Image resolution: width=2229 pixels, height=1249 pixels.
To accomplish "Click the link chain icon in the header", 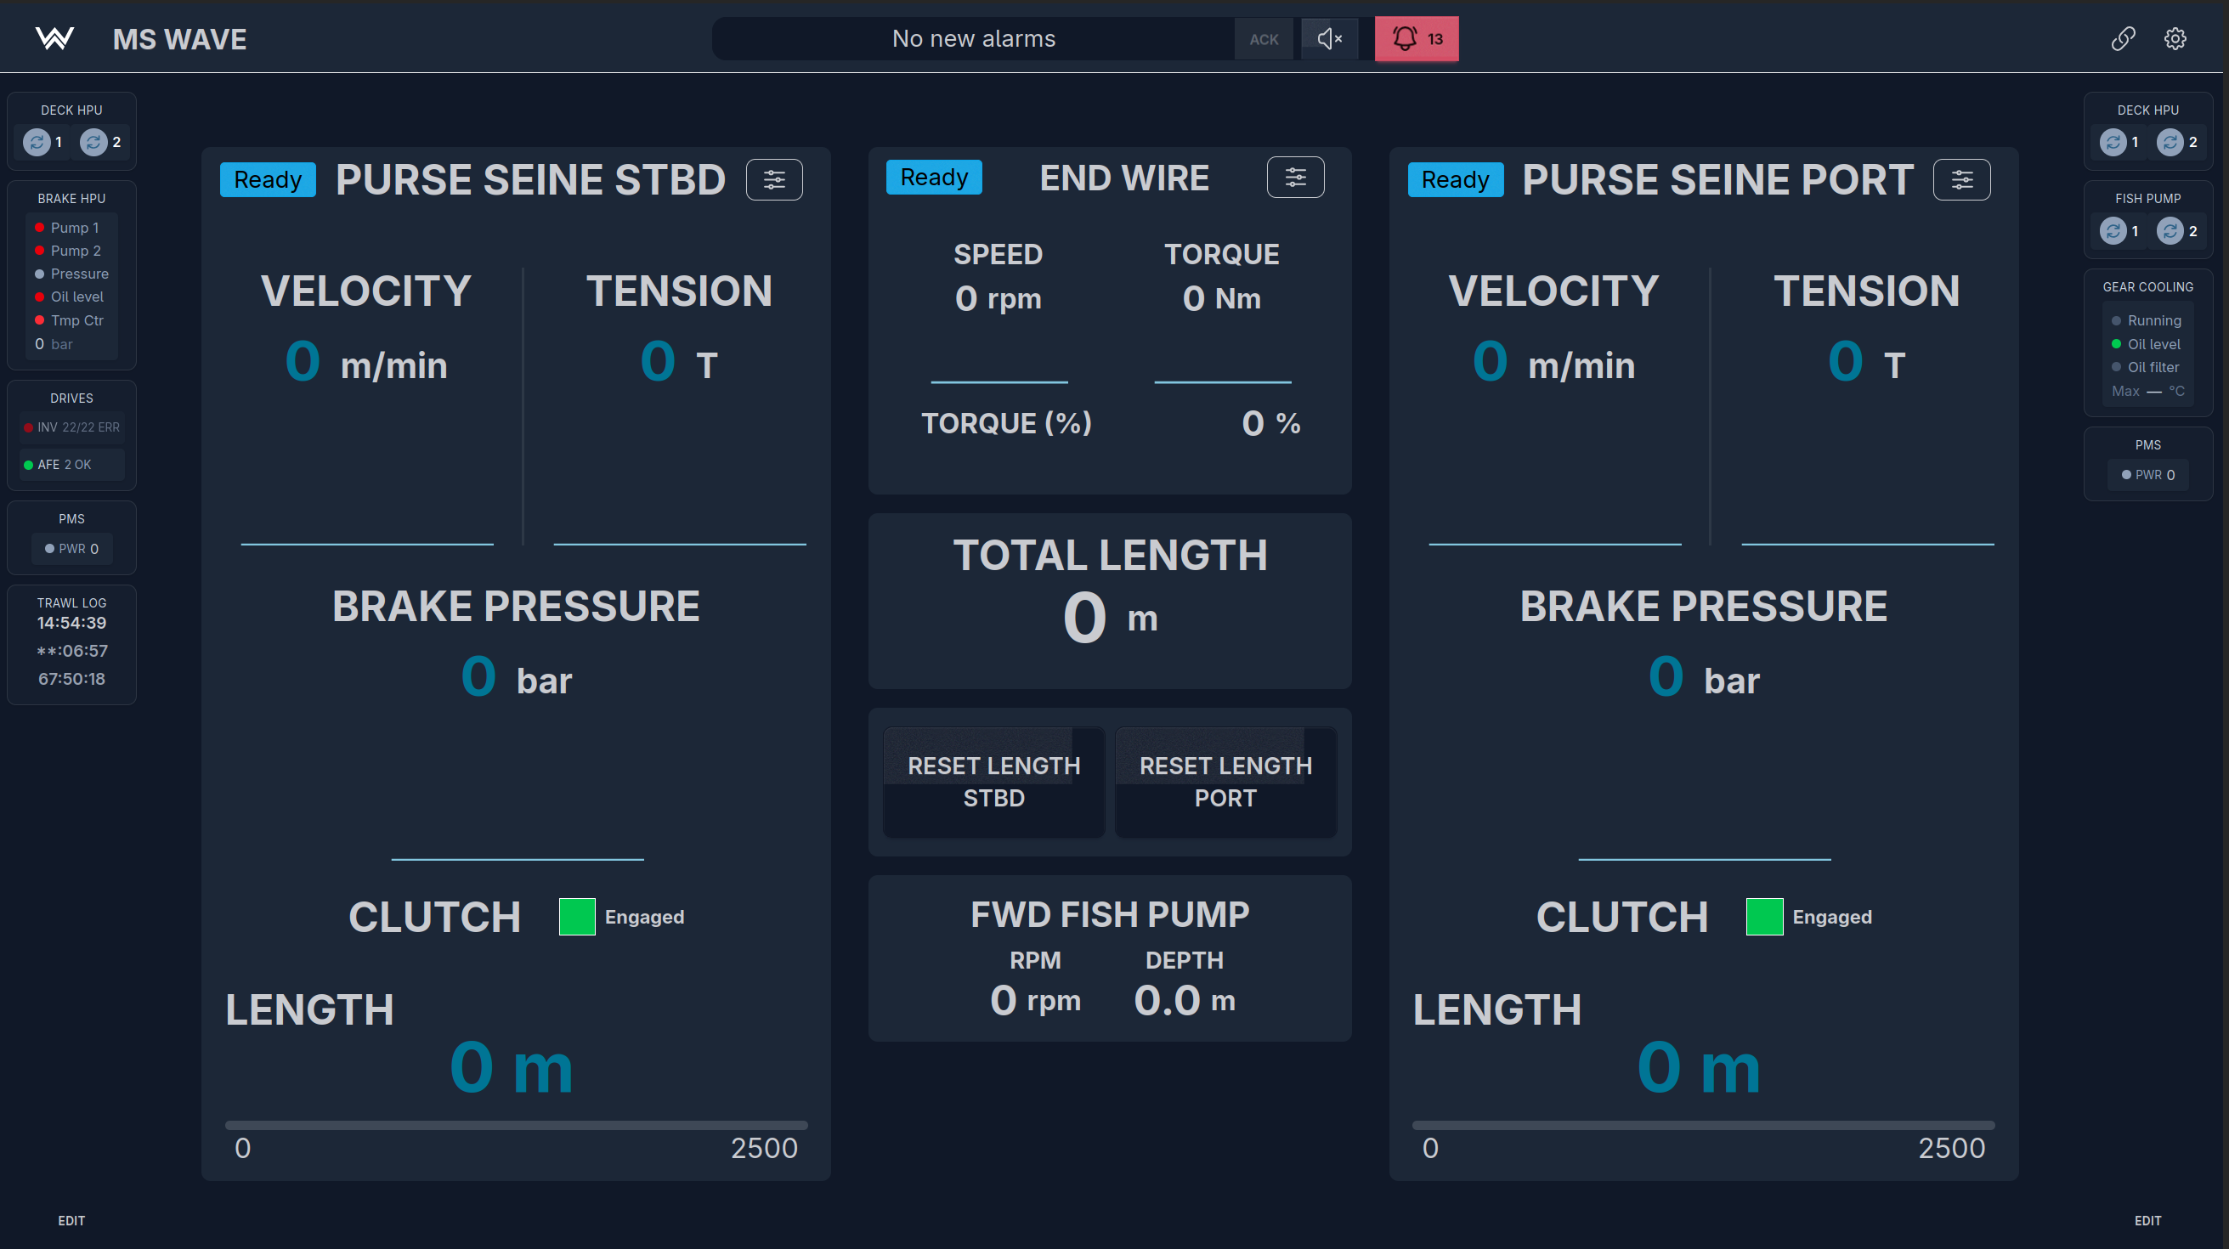I will 2124,39.
